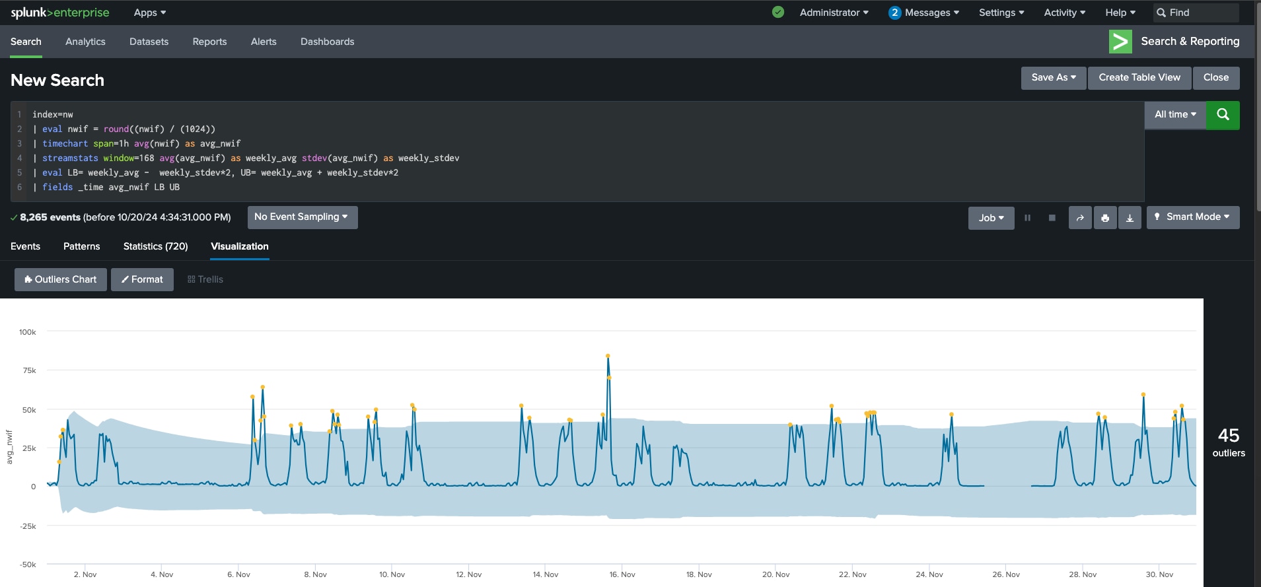Click query line 4 streamstats command

(70, 158)
